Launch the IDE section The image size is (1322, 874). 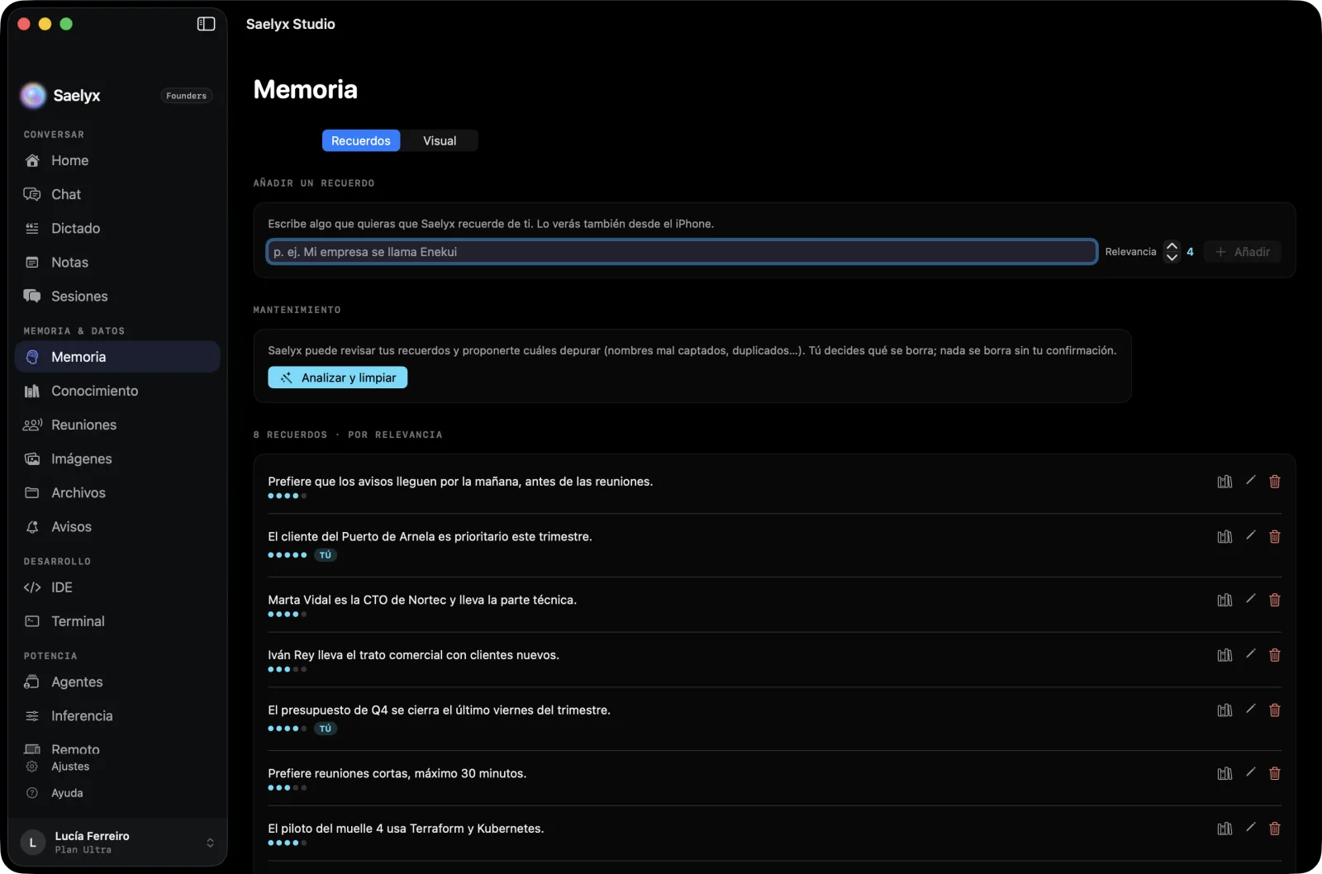click(117, 587)
